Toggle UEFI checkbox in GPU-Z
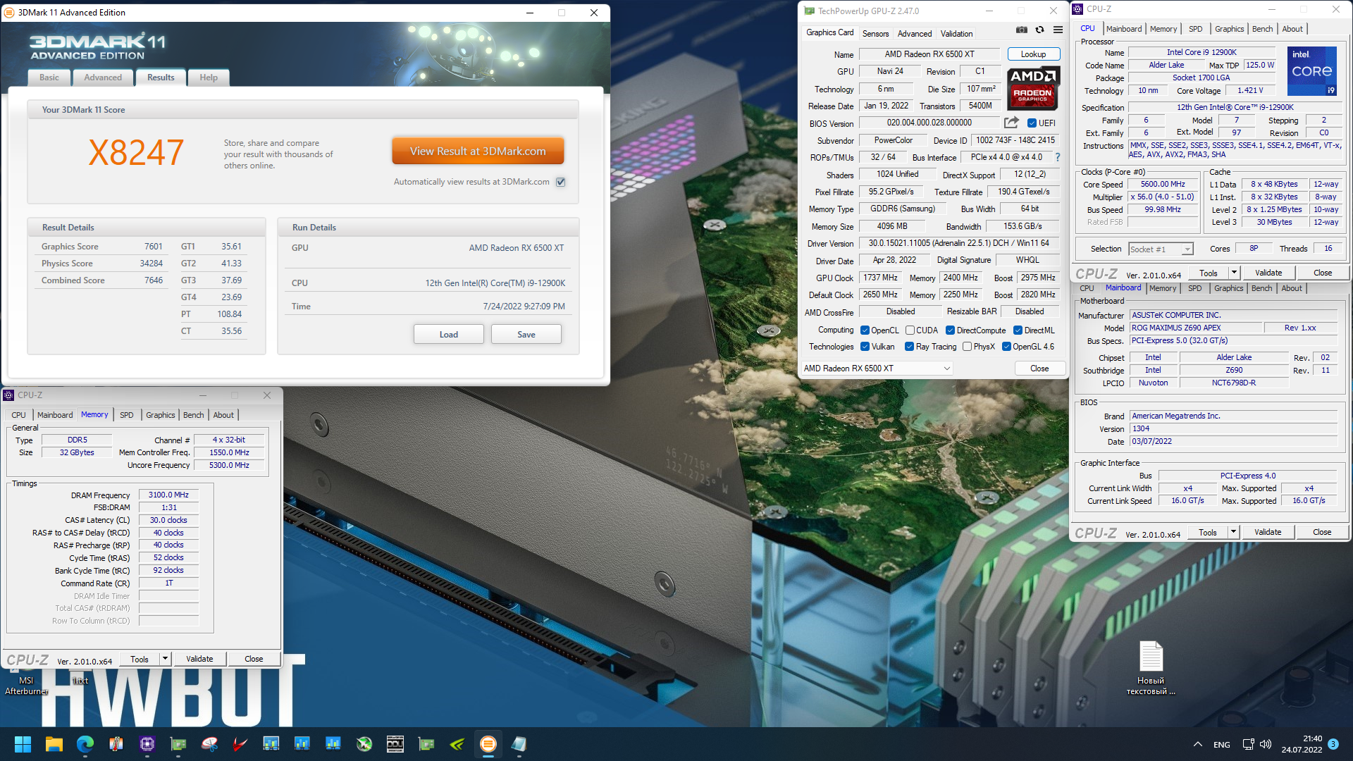The height and width of the screenshot is (761, 1353). pos(1032,123)
